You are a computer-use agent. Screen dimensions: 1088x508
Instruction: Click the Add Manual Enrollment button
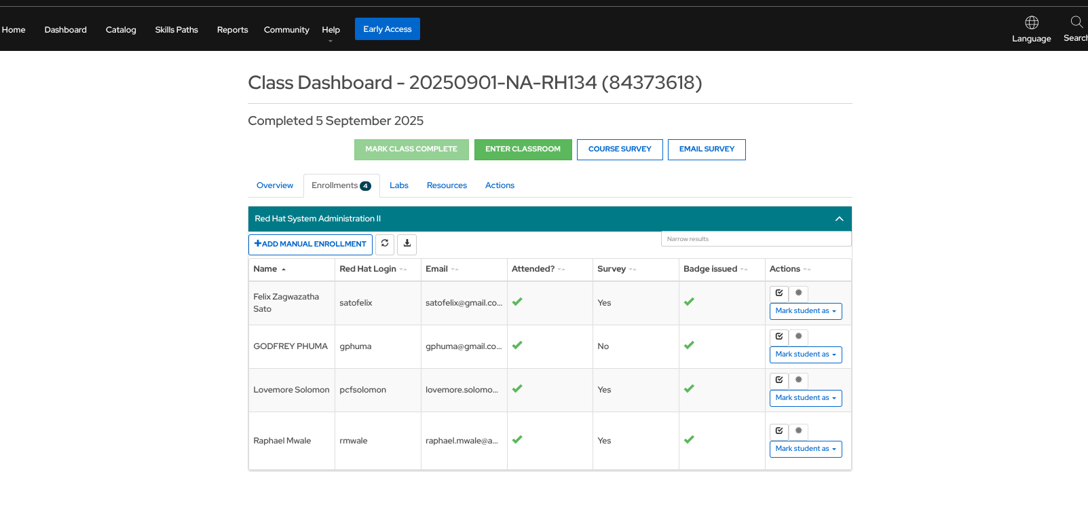tap(310, 244)
